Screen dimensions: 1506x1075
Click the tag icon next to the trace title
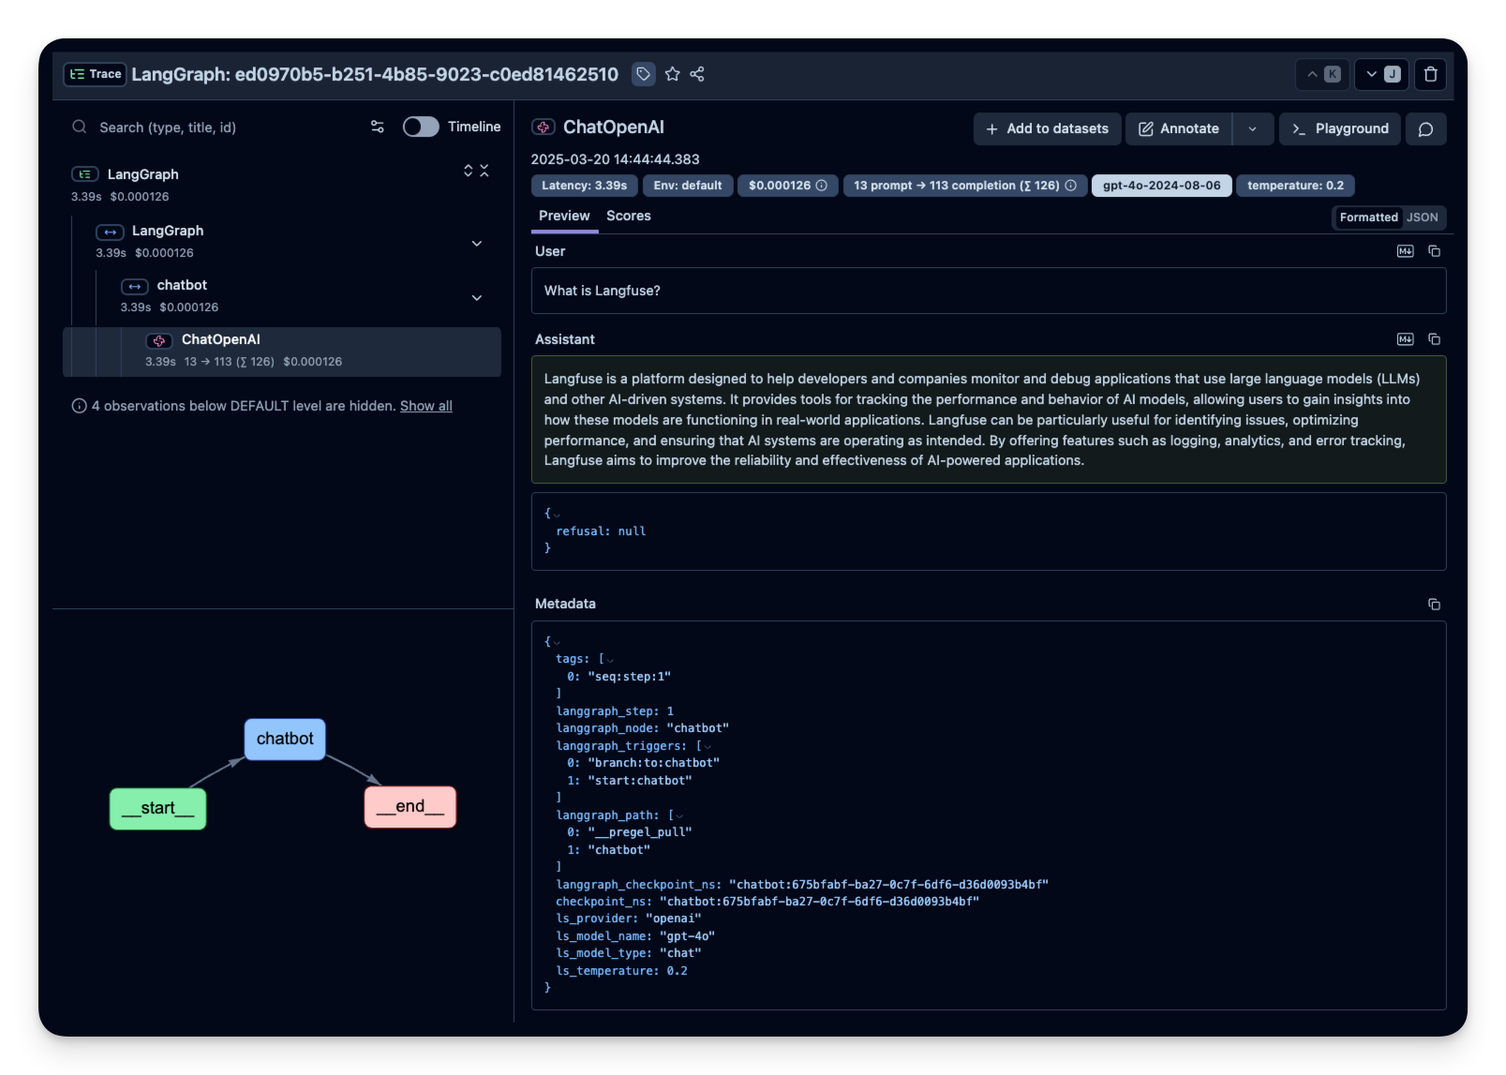click(644, 74)
